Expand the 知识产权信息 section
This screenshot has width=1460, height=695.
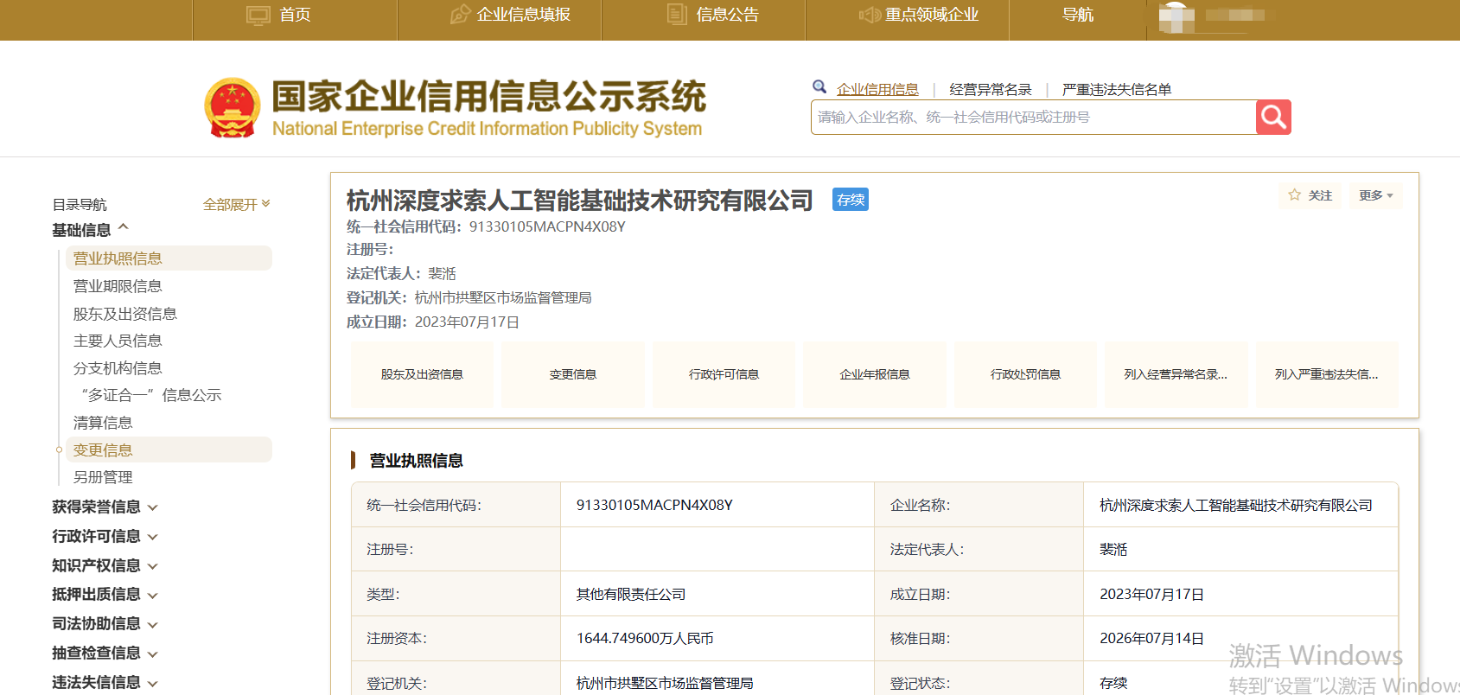105,565
